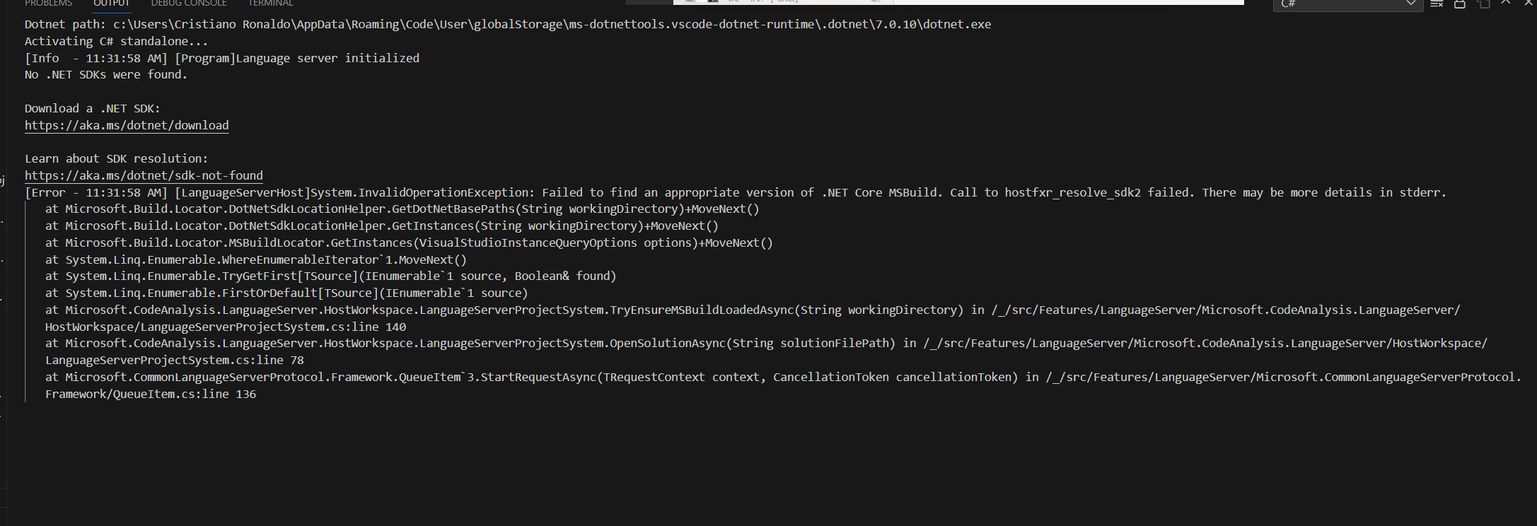Clear the output panel contents
1537x526 pixels.
pyautogui.click(x=1437, y=4)
